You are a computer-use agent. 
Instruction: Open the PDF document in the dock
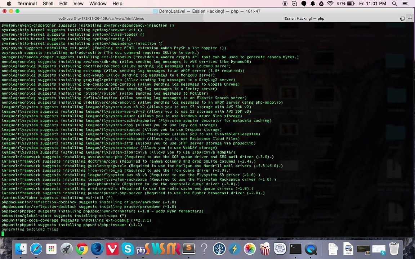pos(333,249)
